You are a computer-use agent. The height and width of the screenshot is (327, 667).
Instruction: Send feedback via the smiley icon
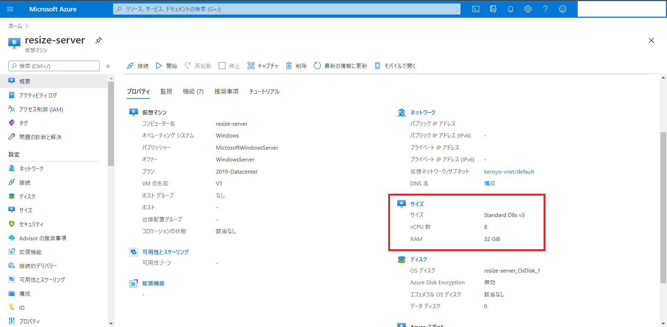(562, 9)
